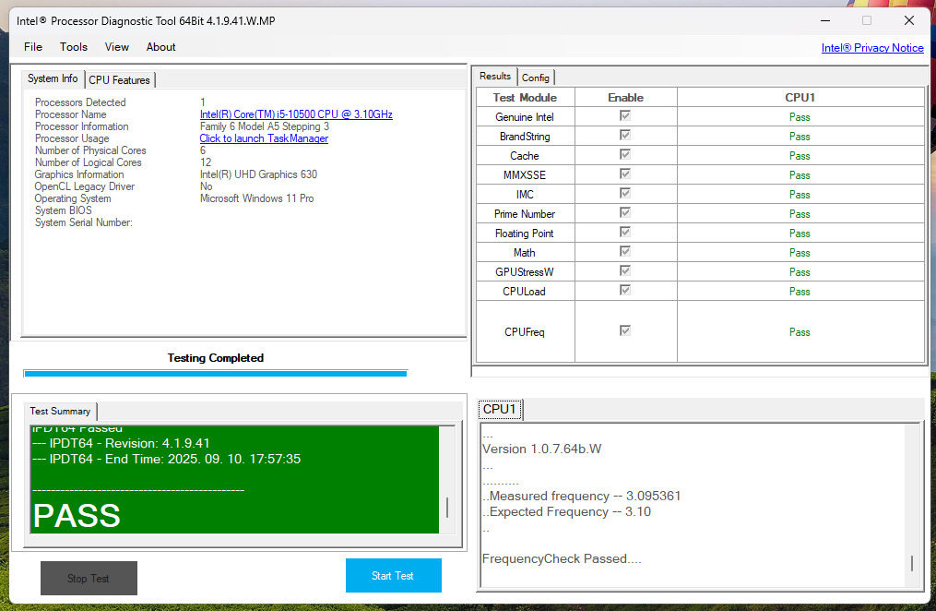
Task: Click the OpenCL Legacy Driver label
Action: pyautogui.click(x=84, y=186)
